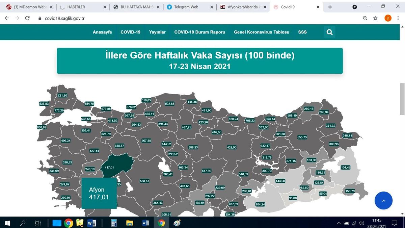This screenshot has height=228, width=405.
Task: Close the HABERLER tab
Action: tap(105, 7)
